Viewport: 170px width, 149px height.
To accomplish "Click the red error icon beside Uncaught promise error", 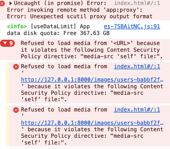I will pyautogui.click(x=2, y=3).
